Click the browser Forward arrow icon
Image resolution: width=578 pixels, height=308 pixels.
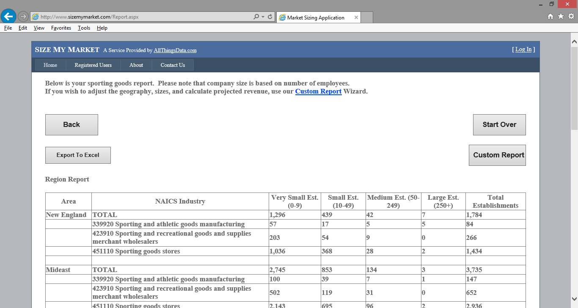(23, 17)
